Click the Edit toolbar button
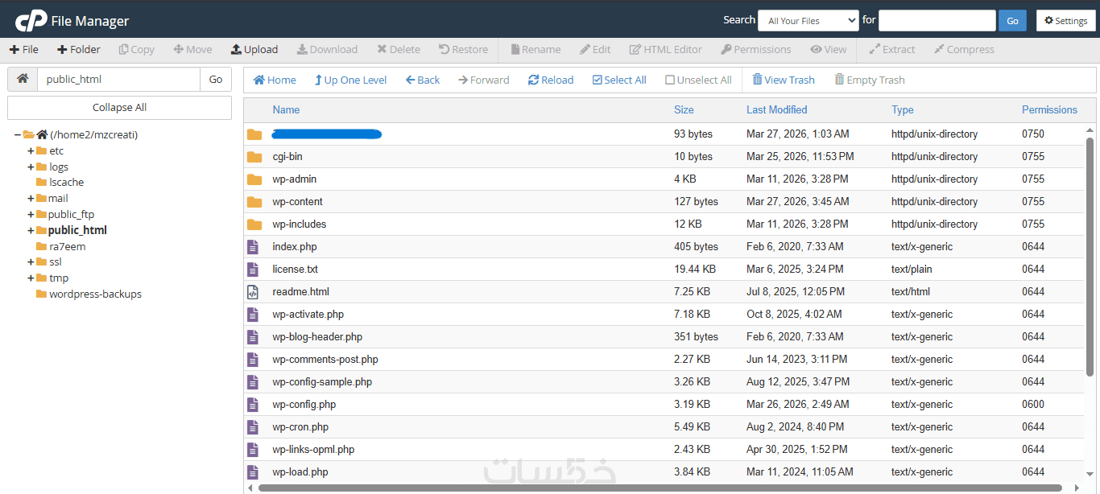 point(595,49)
